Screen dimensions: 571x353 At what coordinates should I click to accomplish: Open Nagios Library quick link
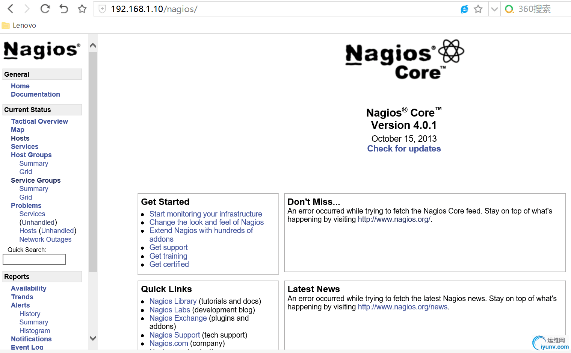coord(173,301)
